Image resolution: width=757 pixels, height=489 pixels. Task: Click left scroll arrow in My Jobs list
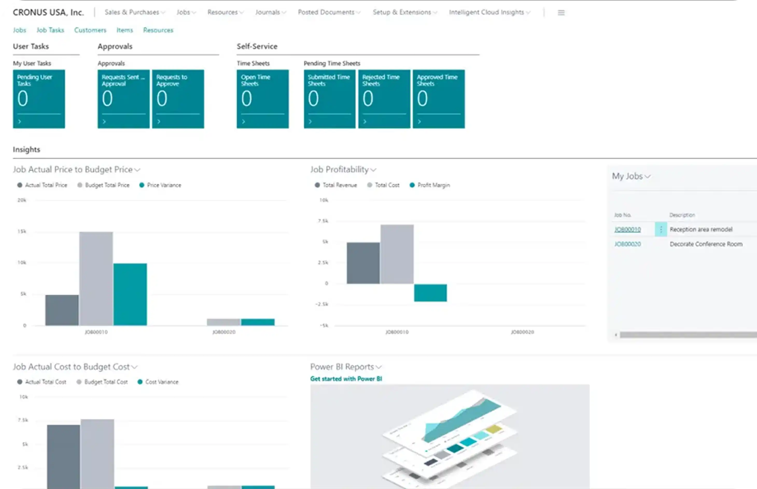pos(616,335)
